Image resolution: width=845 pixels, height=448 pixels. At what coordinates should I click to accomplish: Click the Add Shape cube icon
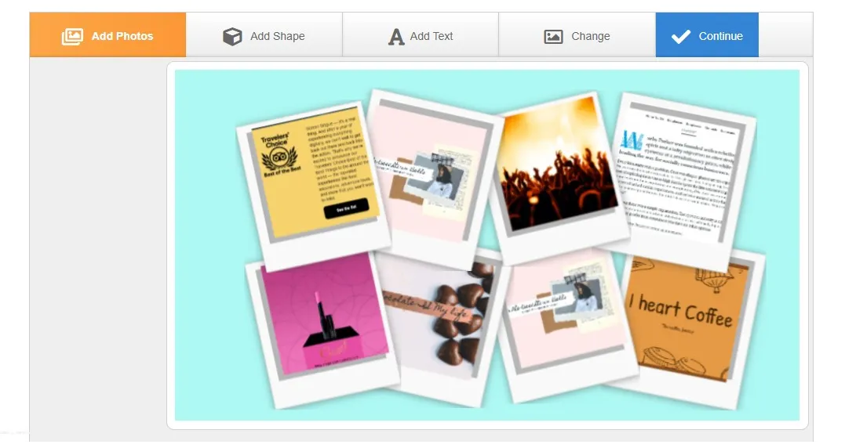click(232, 37)
